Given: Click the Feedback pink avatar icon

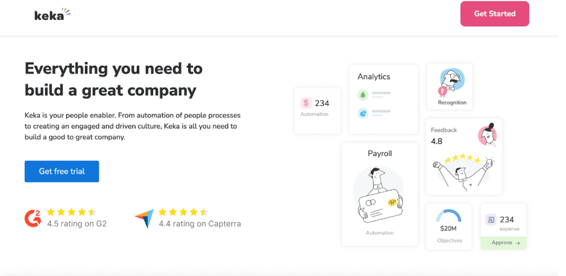Looking at the screenshot, I should pyautogui.click(x=487, y=134).
